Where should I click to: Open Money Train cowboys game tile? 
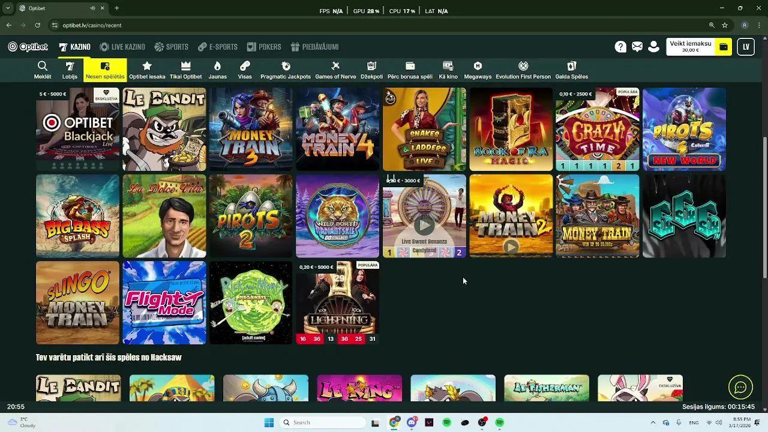[598, 216]
